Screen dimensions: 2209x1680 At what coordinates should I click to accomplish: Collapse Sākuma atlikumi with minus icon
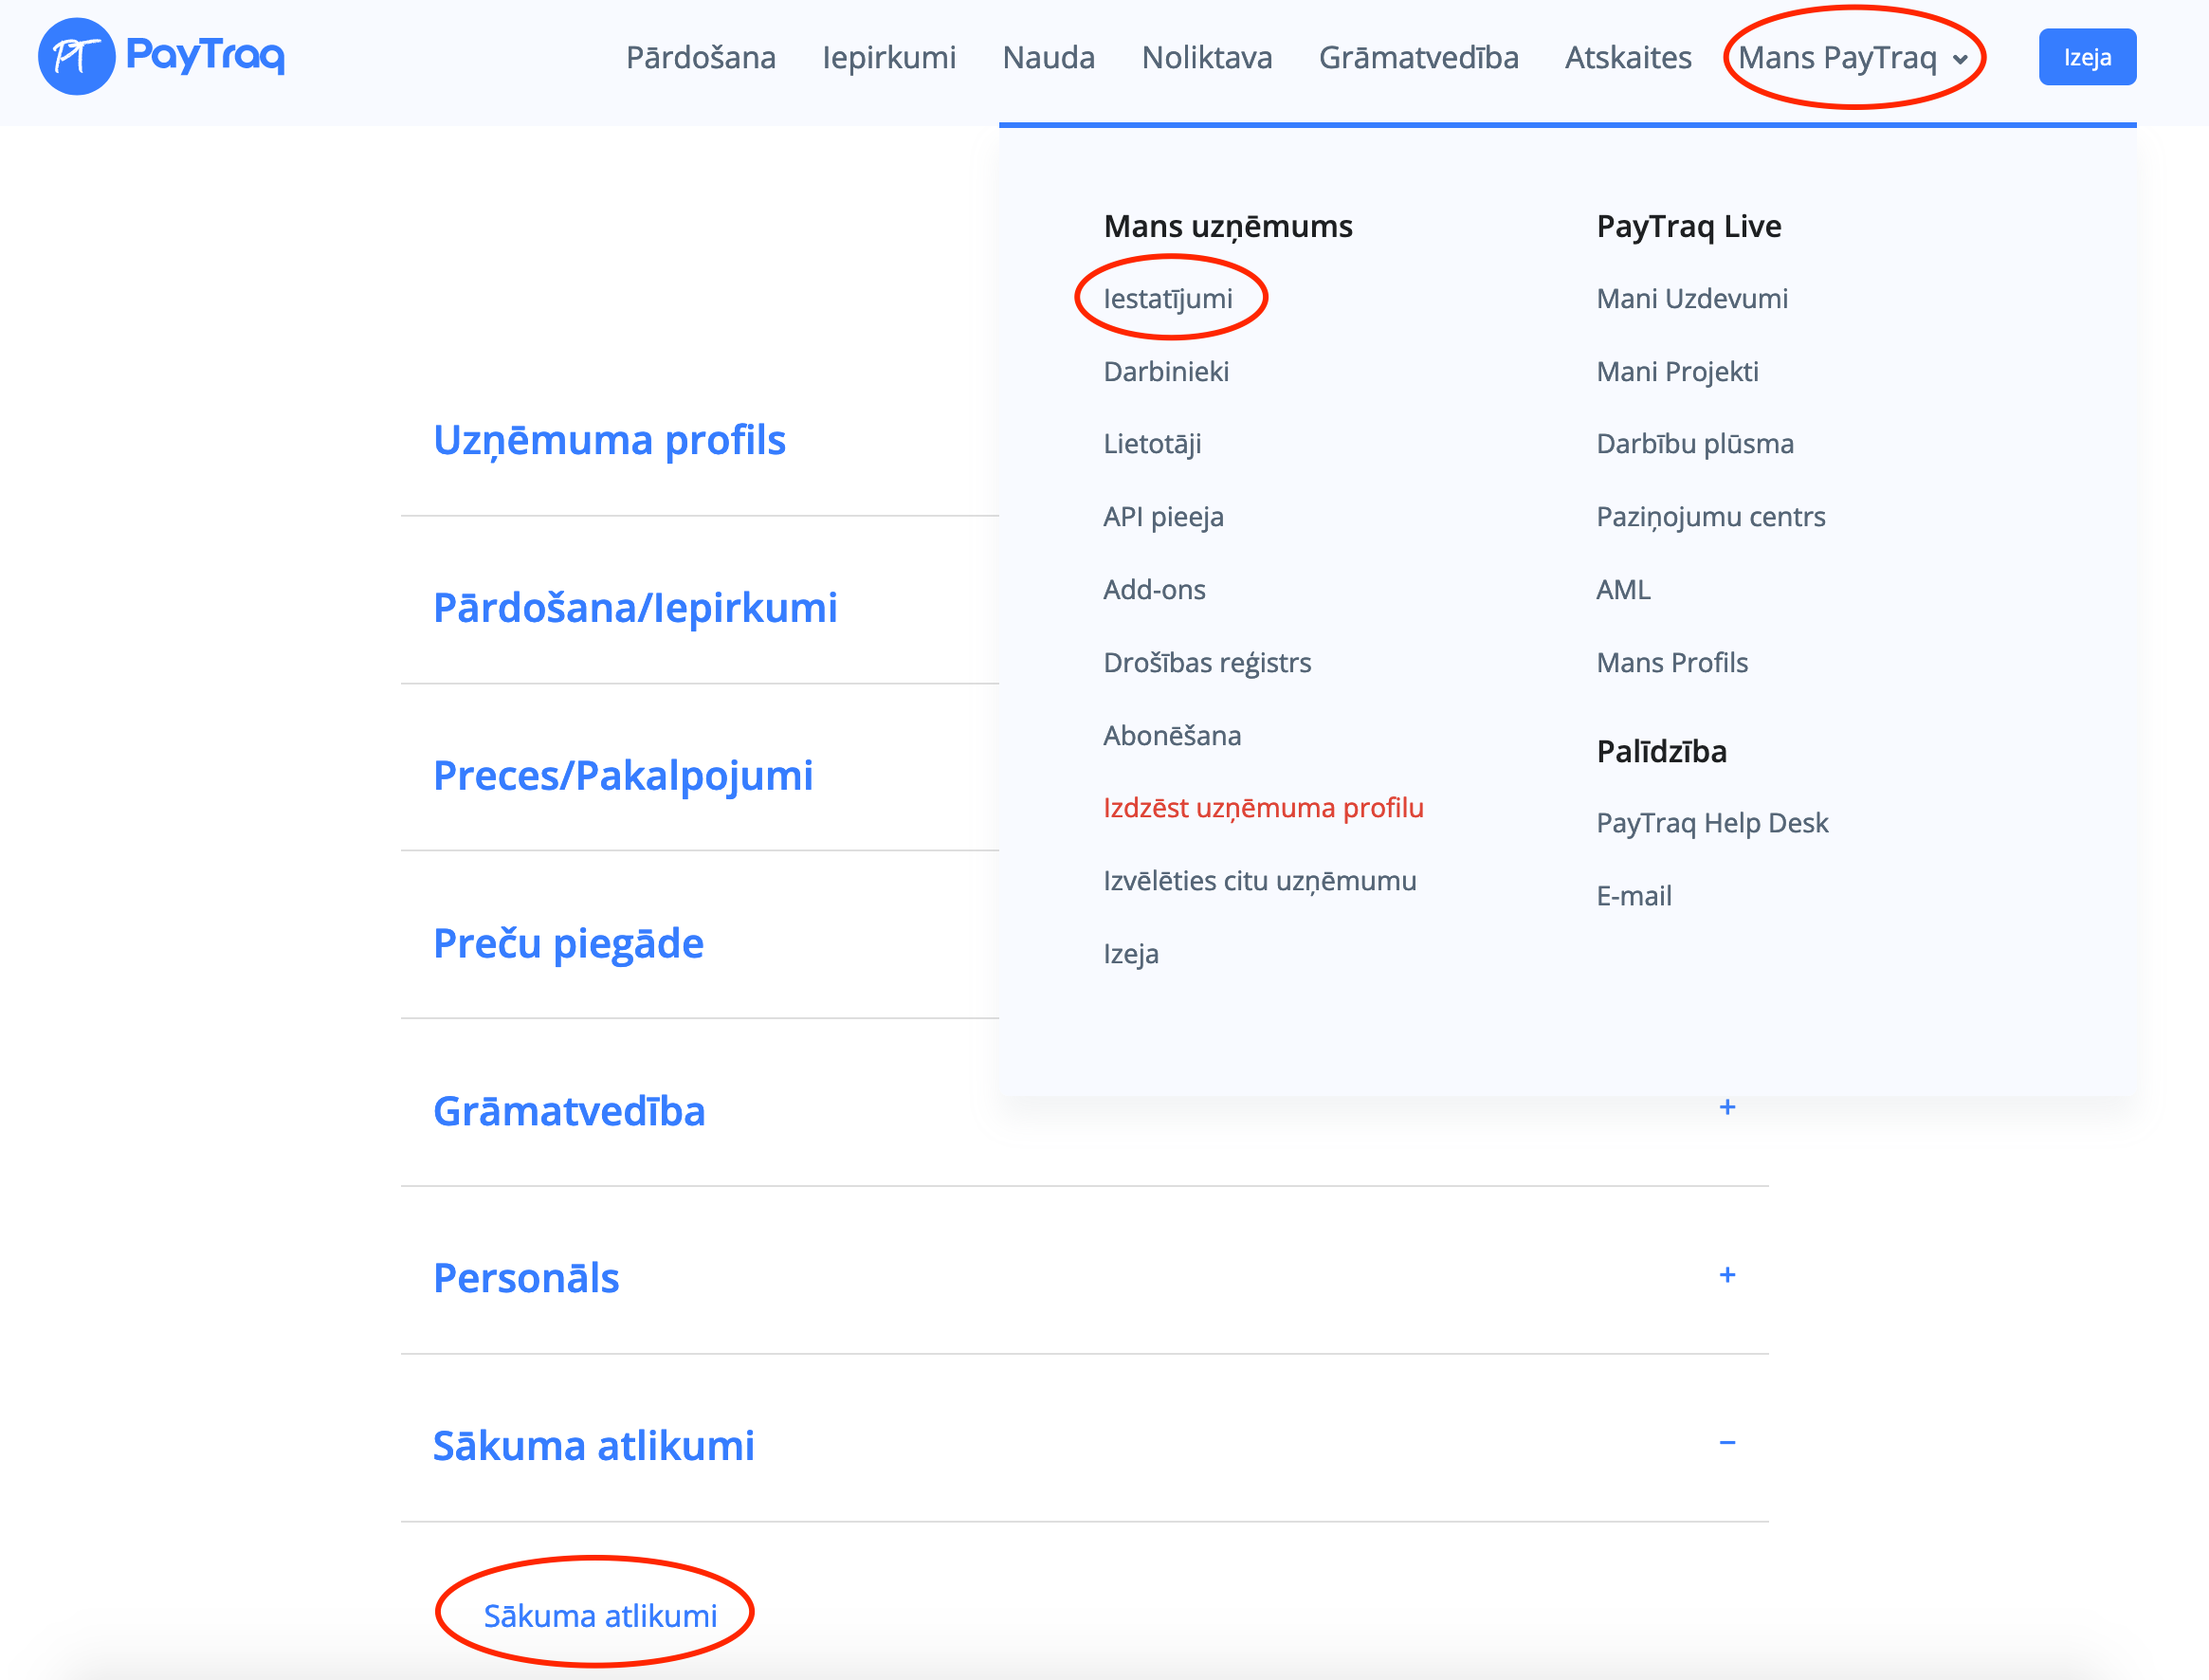(x=1726, y=1442)
